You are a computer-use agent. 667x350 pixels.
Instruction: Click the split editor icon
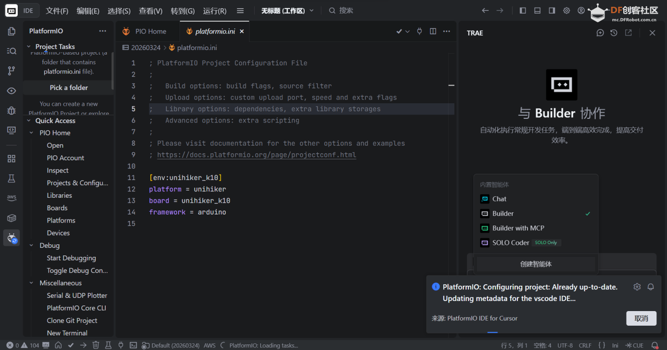coord(433,31)
